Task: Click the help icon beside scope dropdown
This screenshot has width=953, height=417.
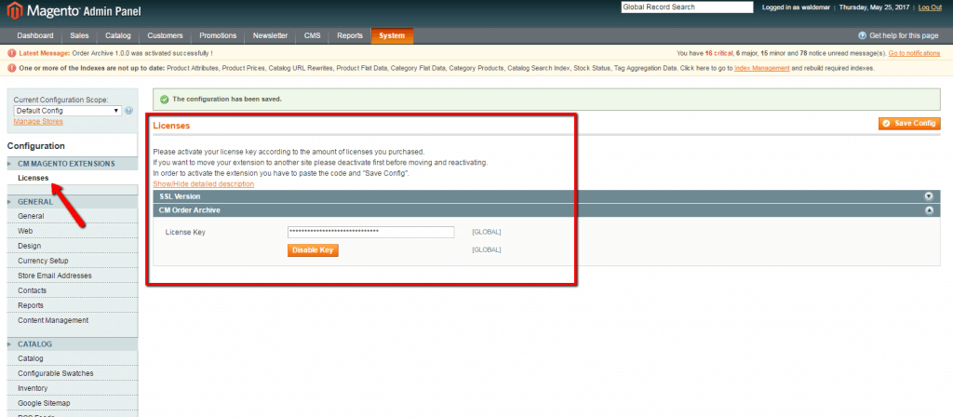Action: point(128,111)
